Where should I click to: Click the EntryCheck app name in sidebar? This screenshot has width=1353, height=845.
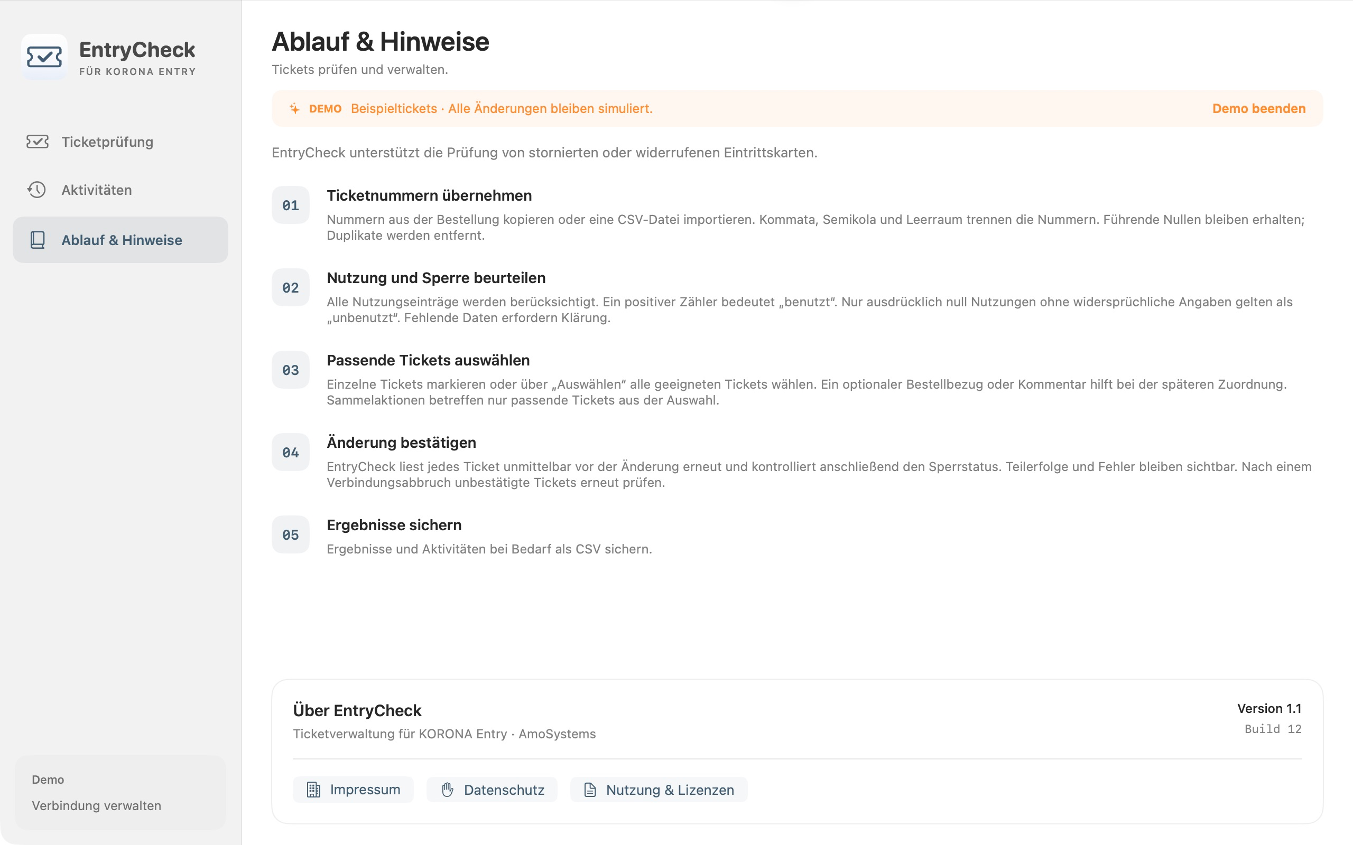pyautogui.click(x=137, y=50)
